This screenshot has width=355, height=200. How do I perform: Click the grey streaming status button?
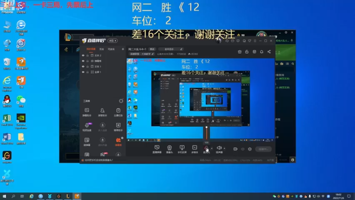263,149
